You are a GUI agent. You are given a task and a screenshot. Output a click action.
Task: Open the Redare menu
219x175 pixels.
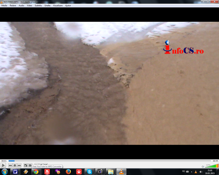tap(13, 5)
